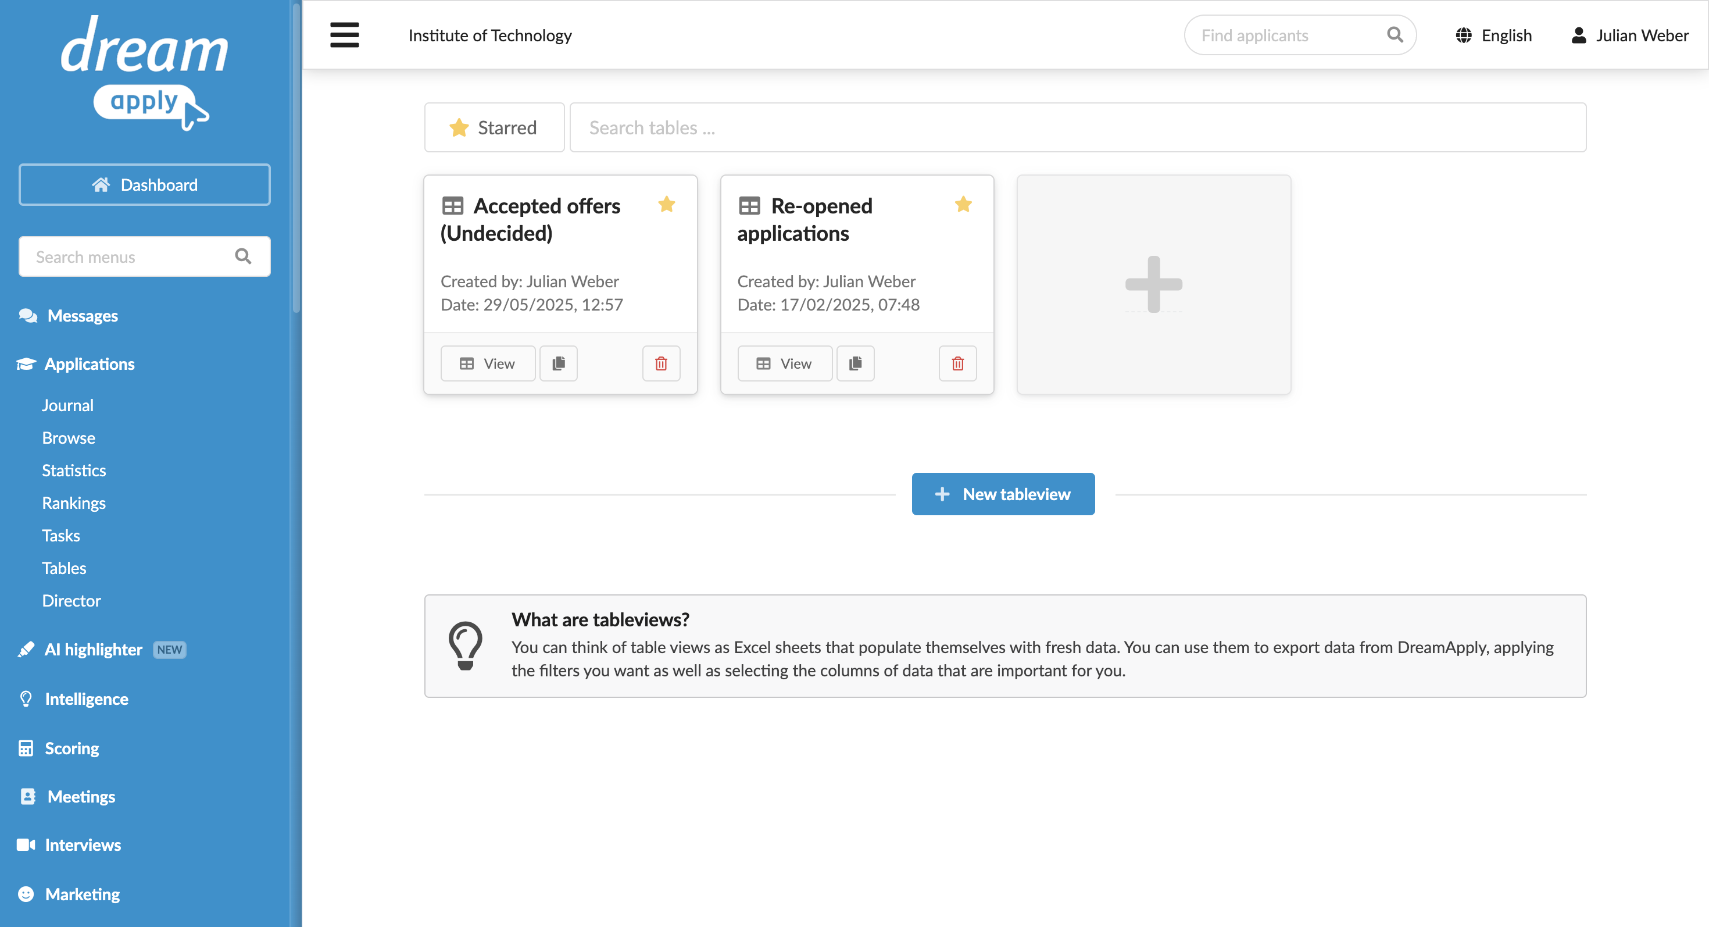Click the Institute of Technology title
This screenshot has width=1709, height=927.
click(489, 35)
